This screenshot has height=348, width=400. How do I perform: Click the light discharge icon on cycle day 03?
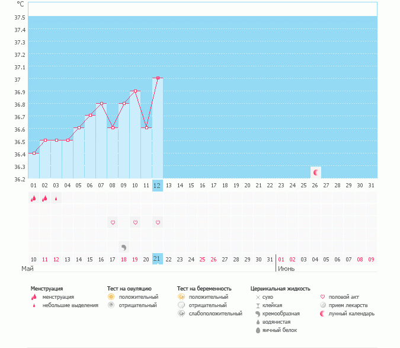point(56,199)
